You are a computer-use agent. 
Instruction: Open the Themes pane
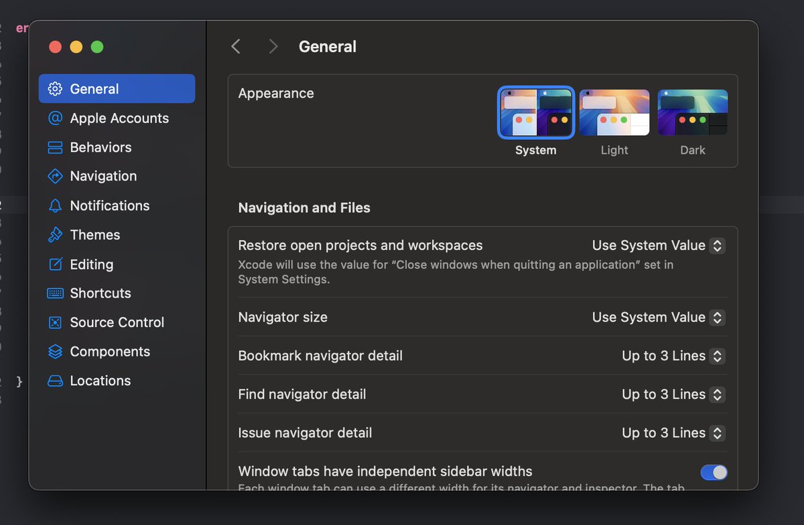tap(117, 235)
